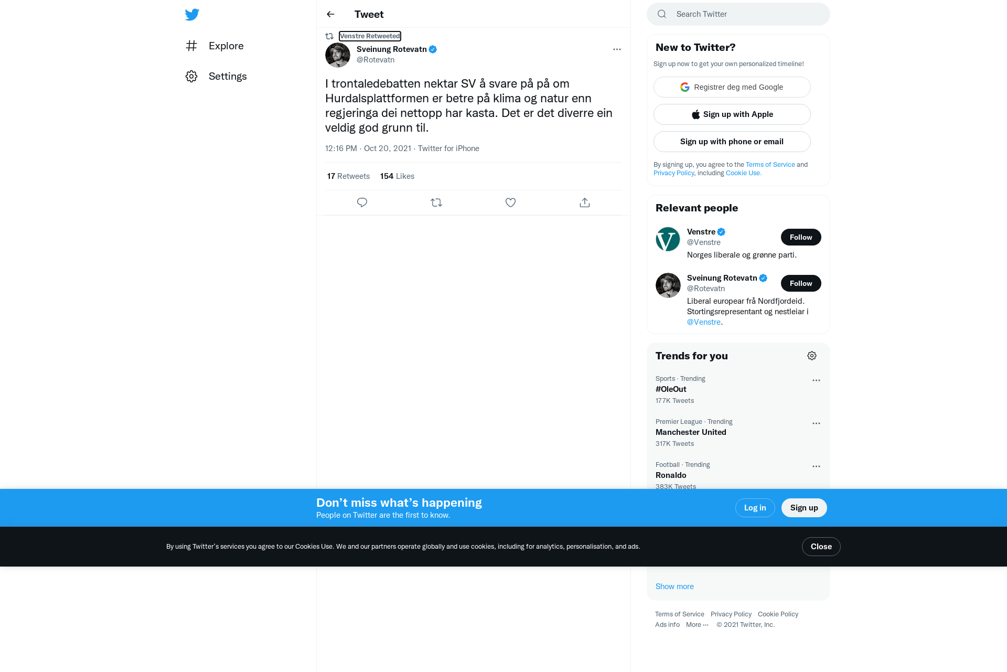Retweet using the retweet arrows icon
Viewport: 1007px width, 672px height.
point(436,202)
